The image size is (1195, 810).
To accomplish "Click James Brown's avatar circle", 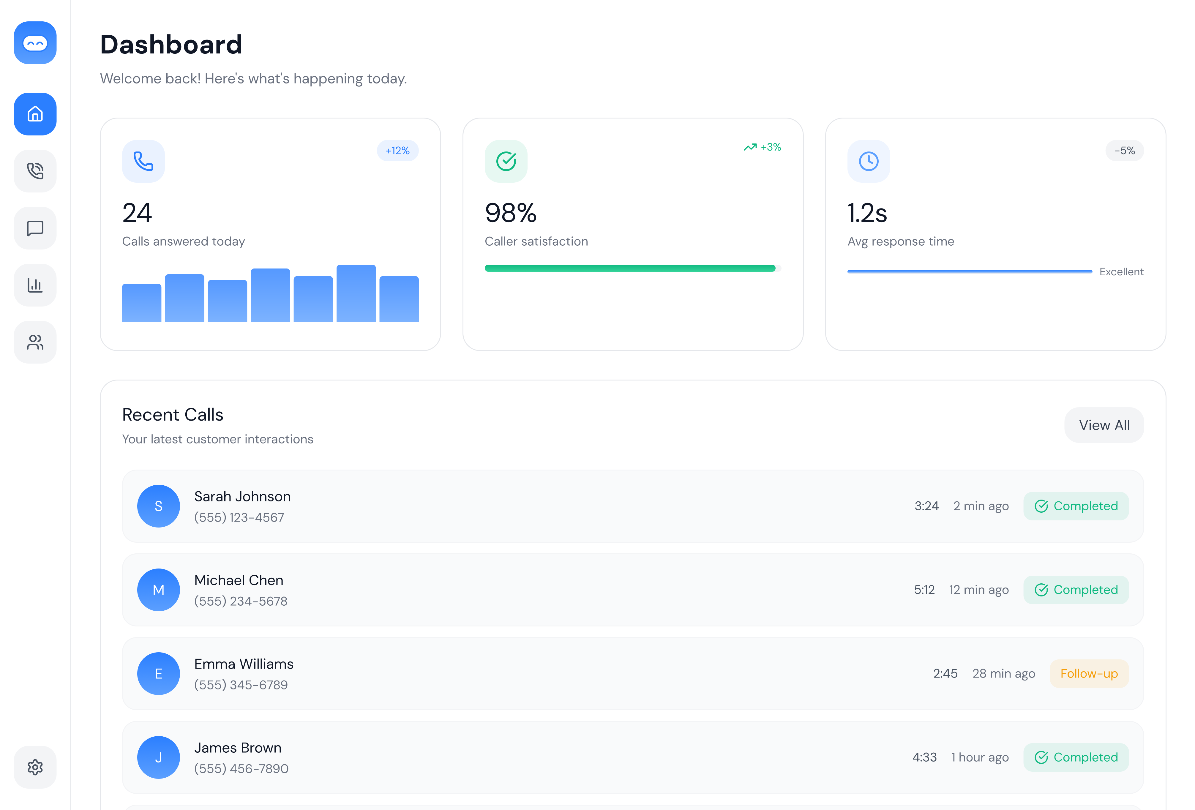I will [x=158, y=757].
